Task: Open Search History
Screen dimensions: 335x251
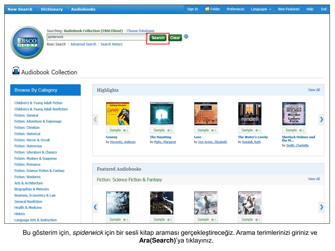Action: pos(112,44)
